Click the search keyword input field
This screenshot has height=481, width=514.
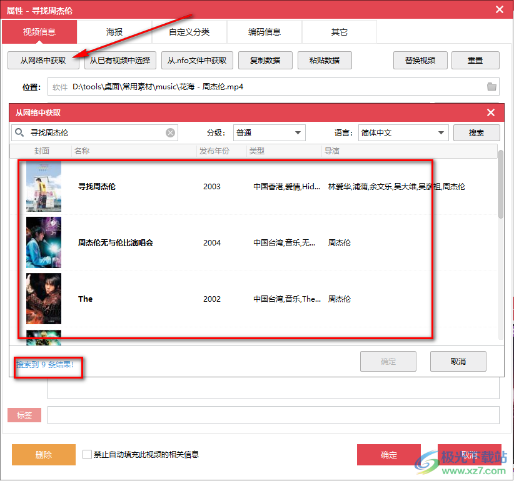click(95, 132)
